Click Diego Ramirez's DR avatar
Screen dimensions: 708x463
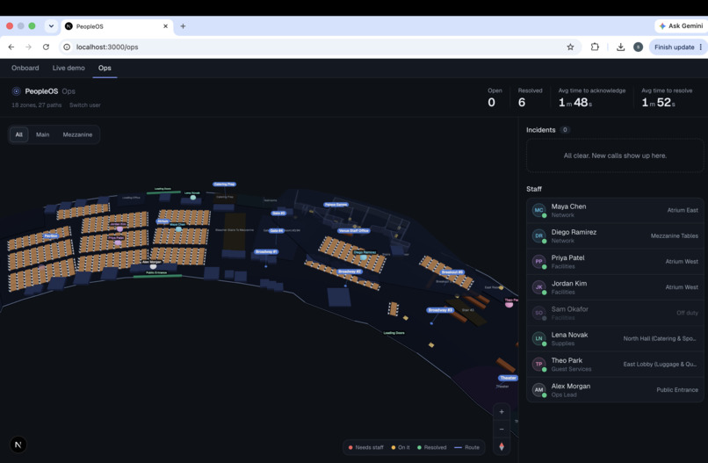(x=538, y=236)
